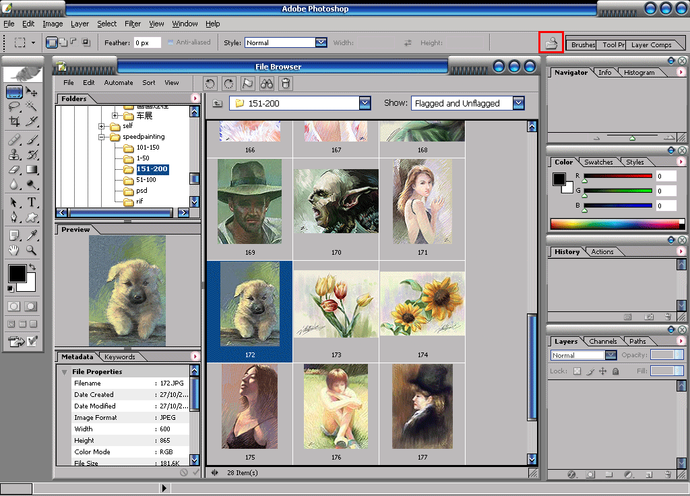Switch to the Channels tab

(602, 341)
